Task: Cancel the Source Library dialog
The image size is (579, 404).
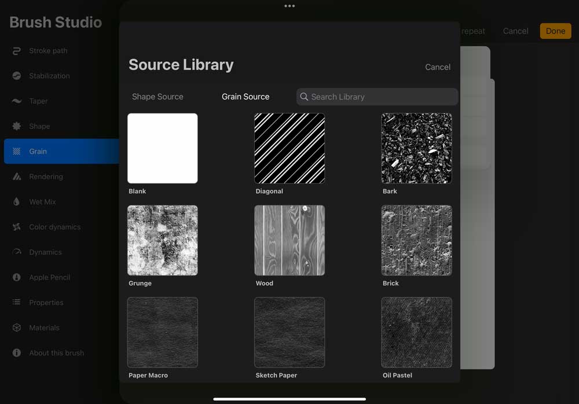Action: pyautogui.click(x=438, y=67)
